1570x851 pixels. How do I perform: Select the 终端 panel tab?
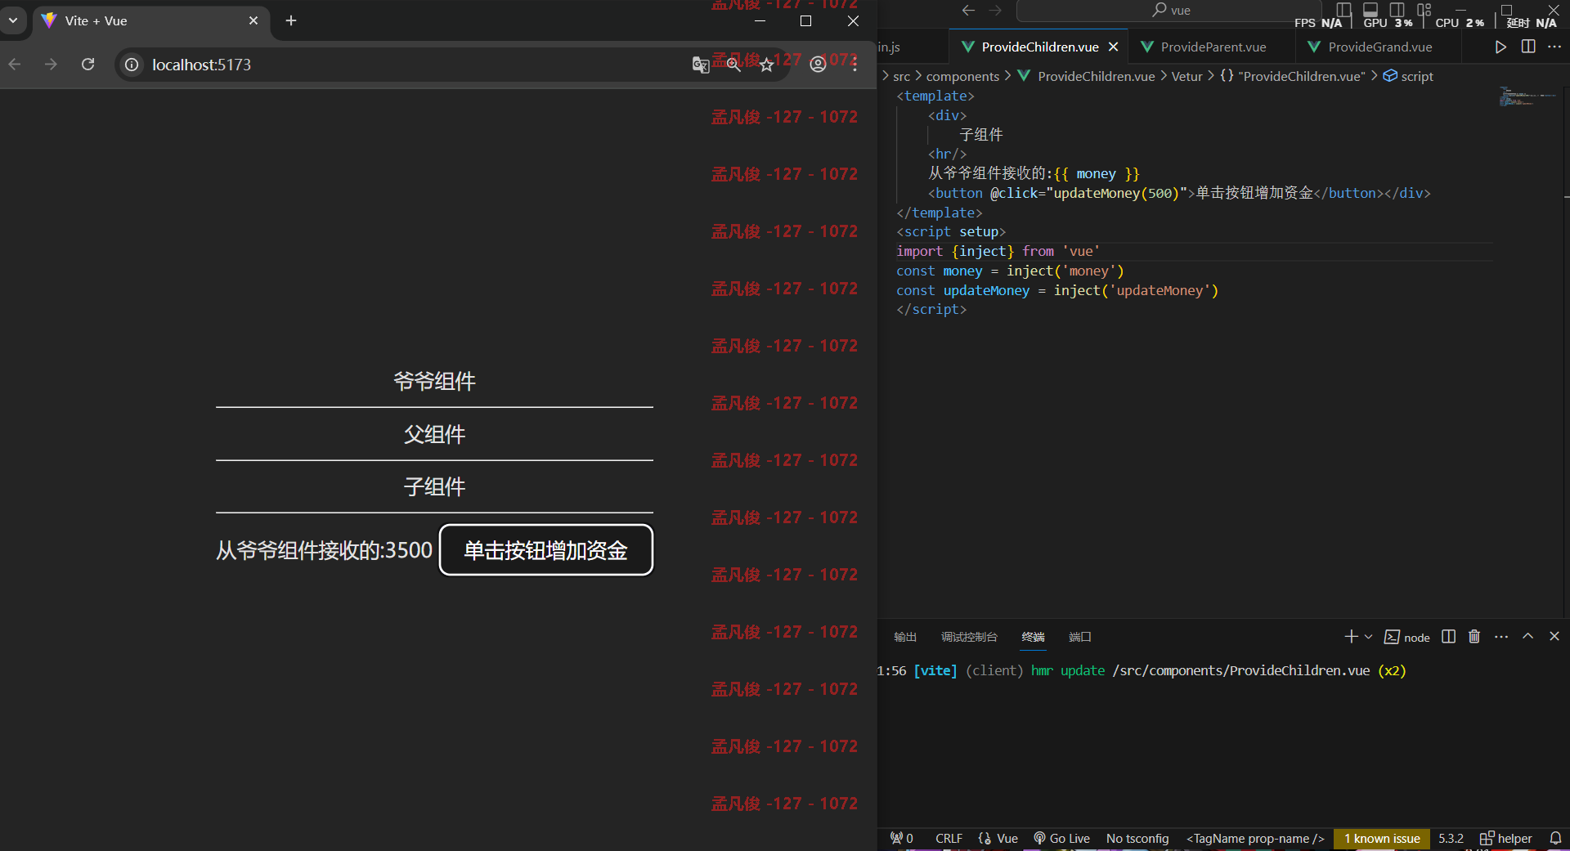point(1034,637)
